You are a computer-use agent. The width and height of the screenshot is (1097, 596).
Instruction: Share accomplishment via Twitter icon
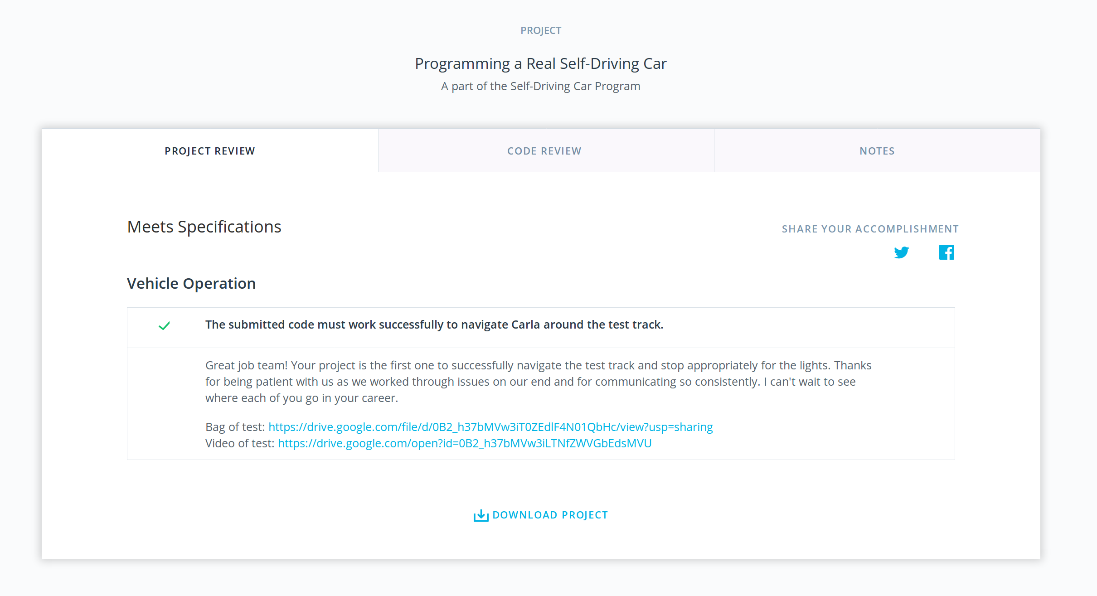(x=901, y=252)
